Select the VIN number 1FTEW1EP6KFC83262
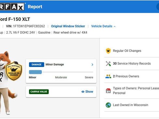Viewport: 159px width, 119px height. tap(29, 26)
